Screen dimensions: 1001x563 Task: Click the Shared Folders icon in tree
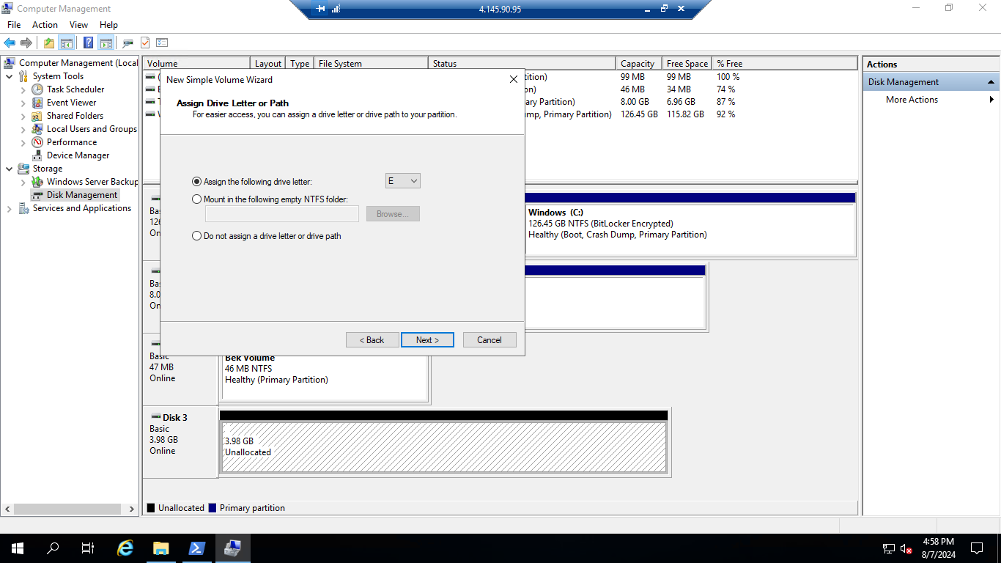pos(37,116)
